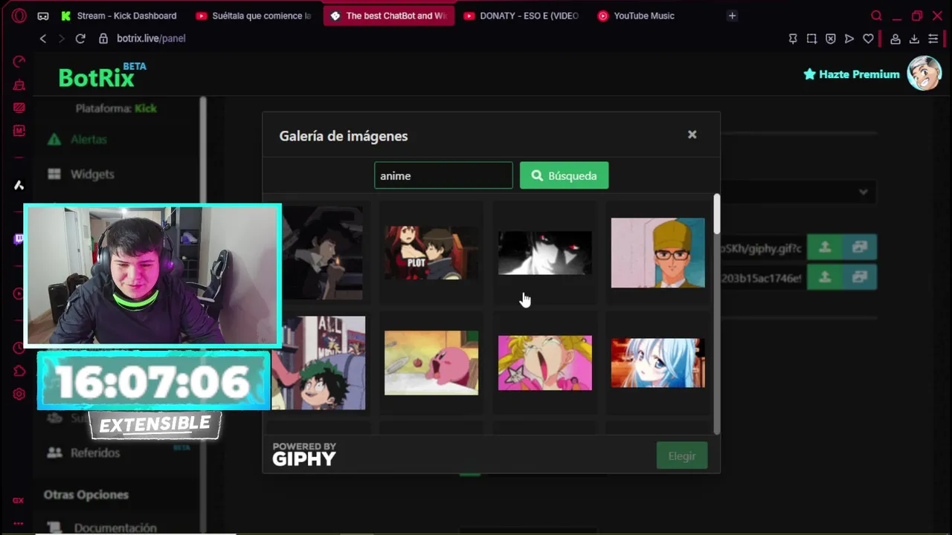Close the Galería de imágenes dialog
Viewport: 952px width, 535px height.
[692, 134]
